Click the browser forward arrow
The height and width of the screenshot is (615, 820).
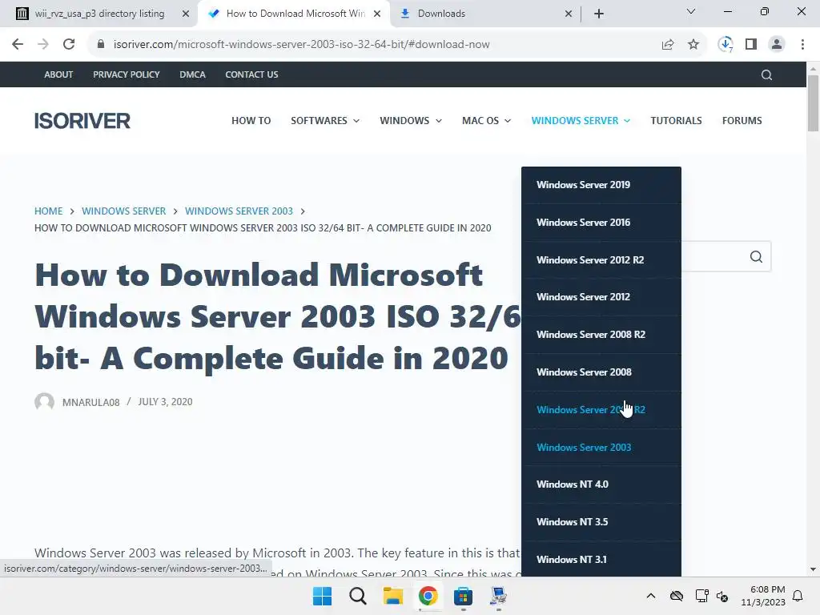coord(43,45)
